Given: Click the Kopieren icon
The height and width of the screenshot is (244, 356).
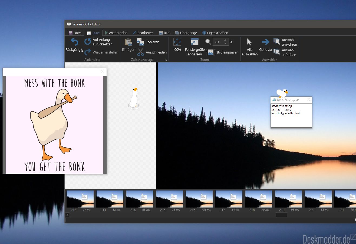Looking at the screenshot, I should (140, 42).
